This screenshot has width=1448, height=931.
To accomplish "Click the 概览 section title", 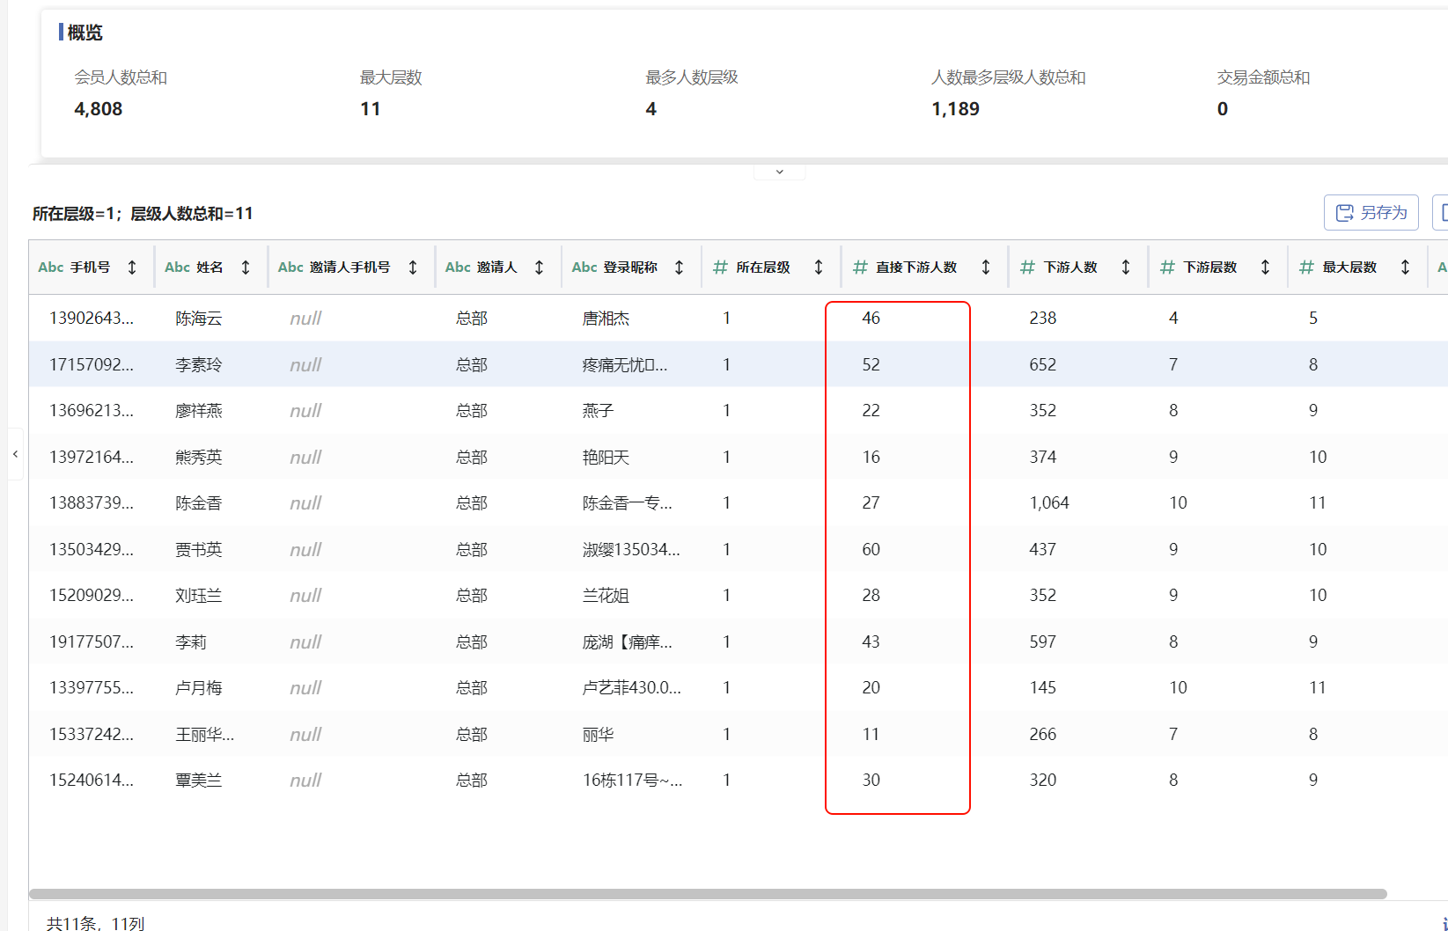I will coord(85,33).
